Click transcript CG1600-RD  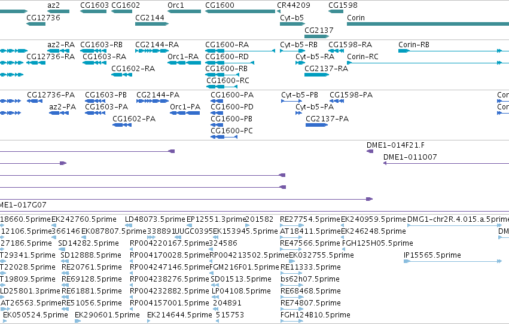pos(230,63)
